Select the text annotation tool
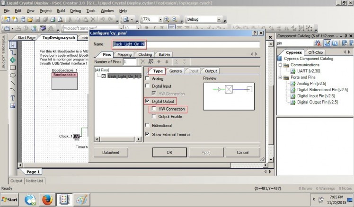Screen dimensions: 354x207 pyautogui.click(x=13, y=98)
